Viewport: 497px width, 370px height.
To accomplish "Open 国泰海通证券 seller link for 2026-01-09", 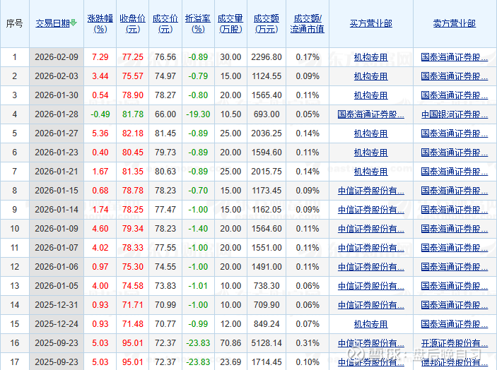I will [454, 229].
